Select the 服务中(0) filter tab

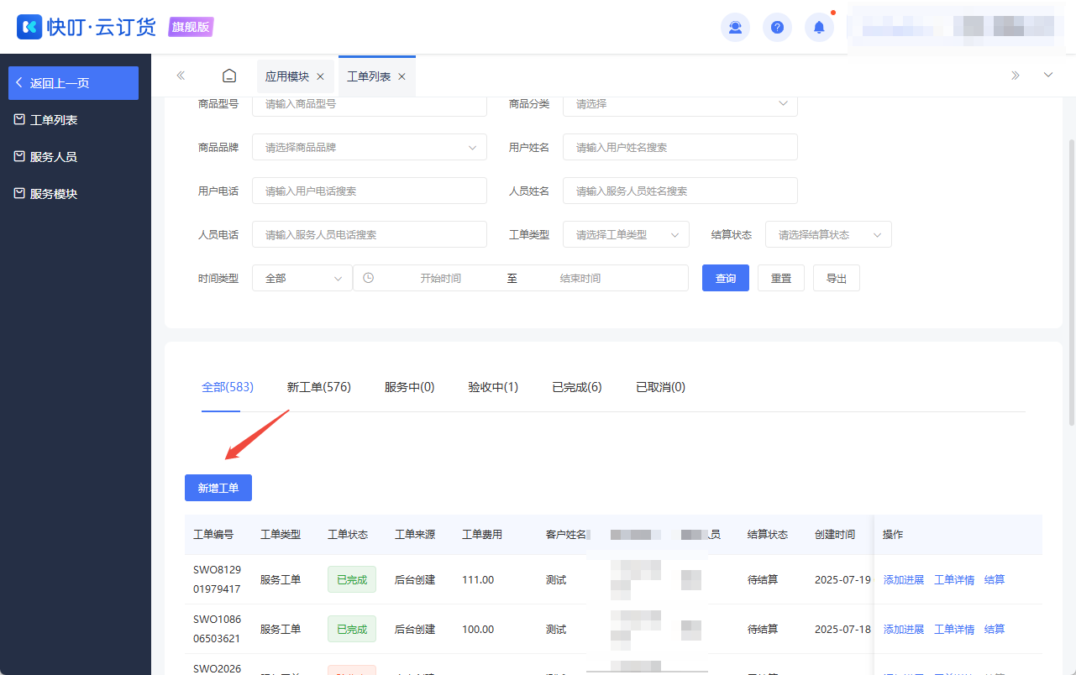pyautogui.click(x=409, y=387)
